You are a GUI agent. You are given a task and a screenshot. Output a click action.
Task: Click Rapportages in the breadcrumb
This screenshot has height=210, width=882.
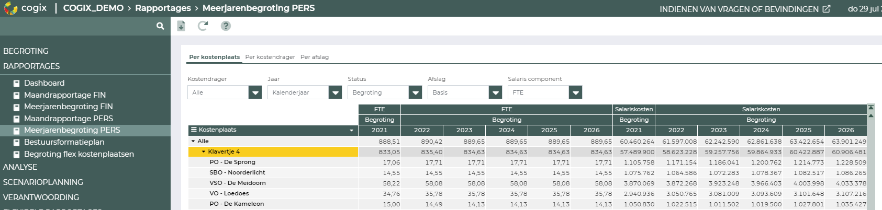[163, 8]
